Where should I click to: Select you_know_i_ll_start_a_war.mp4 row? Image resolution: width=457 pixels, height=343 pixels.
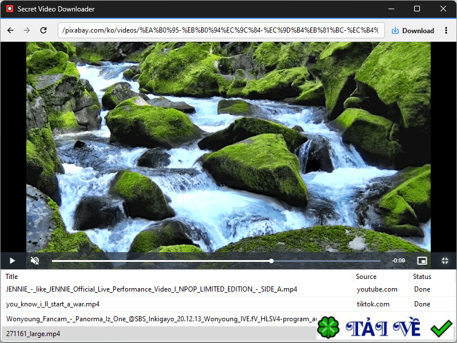click(x=228, y=304)
